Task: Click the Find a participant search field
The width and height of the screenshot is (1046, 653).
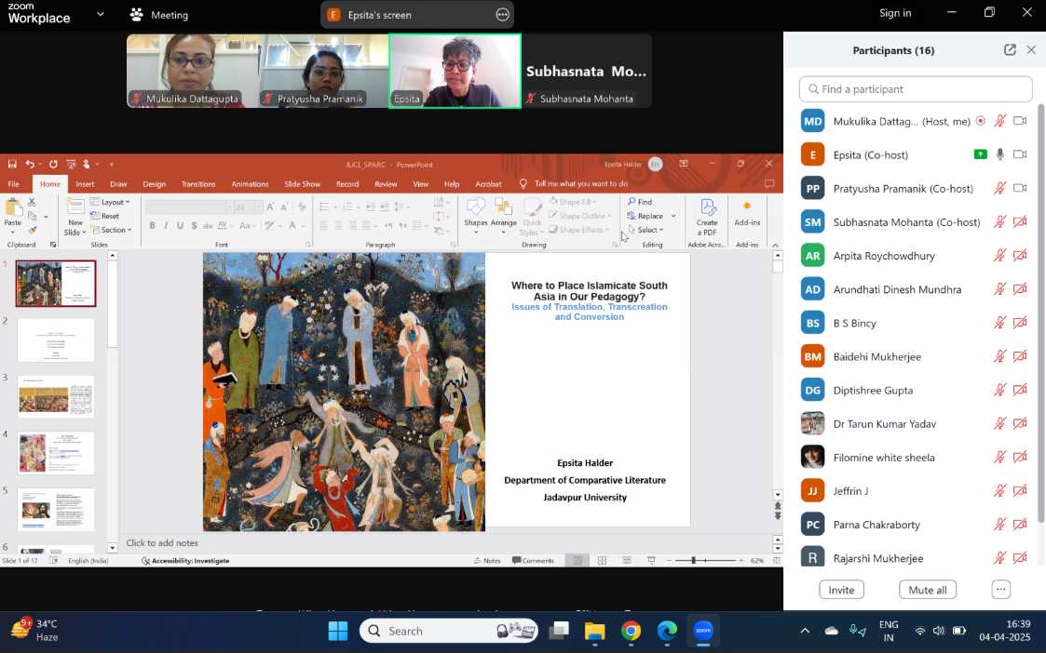Action: click(x=916, y=89)
